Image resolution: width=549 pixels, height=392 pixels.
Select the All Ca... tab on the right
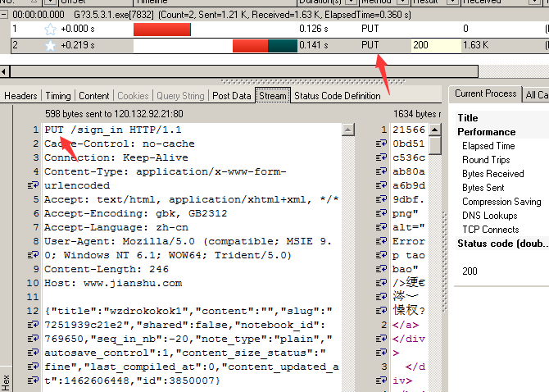pyautogui.click(x=538, y=95)
